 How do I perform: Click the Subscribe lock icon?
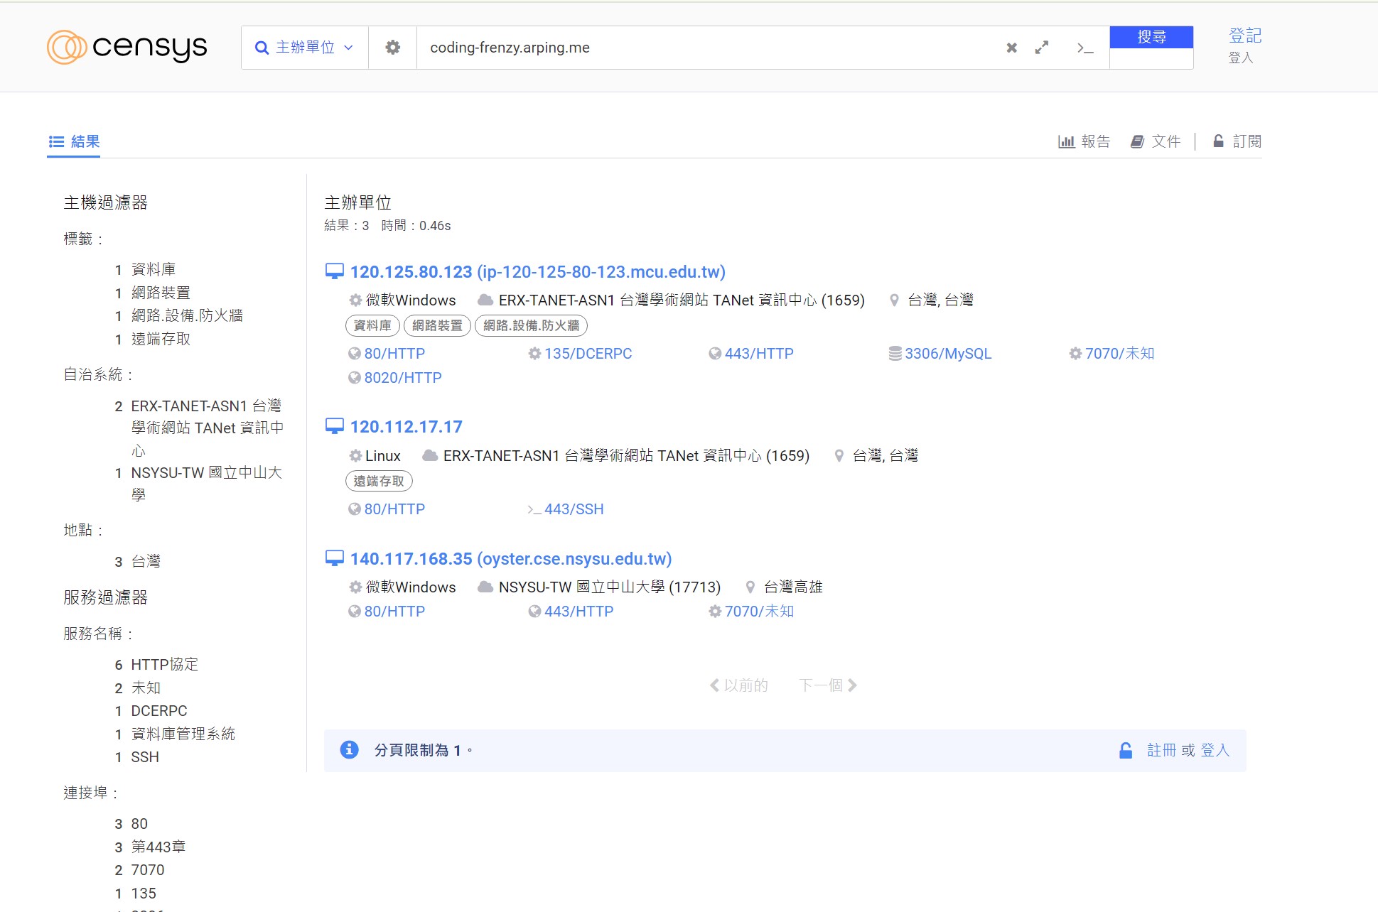1218,141
